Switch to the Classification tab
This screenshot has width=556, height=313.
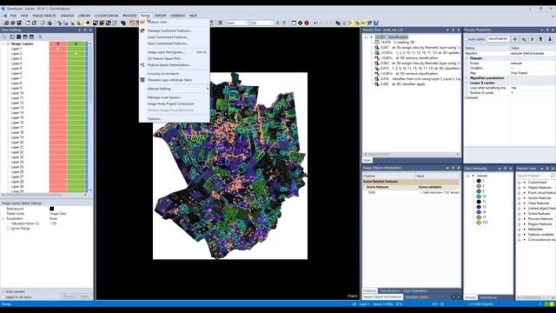(x=389, y=291)
